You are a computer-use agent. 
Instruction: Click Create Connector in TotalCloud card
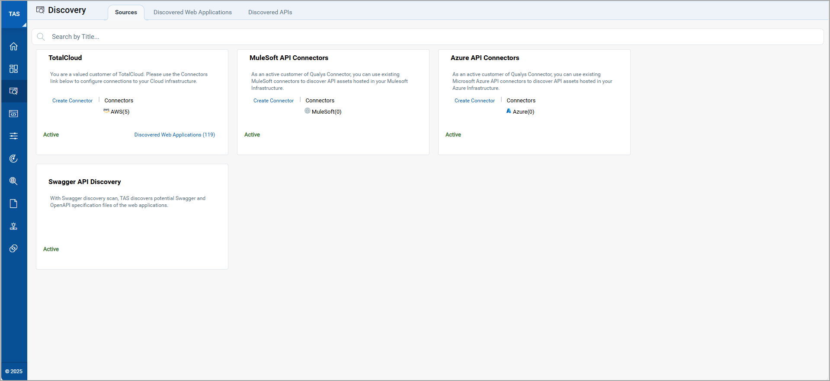click(x=72, y=101)
